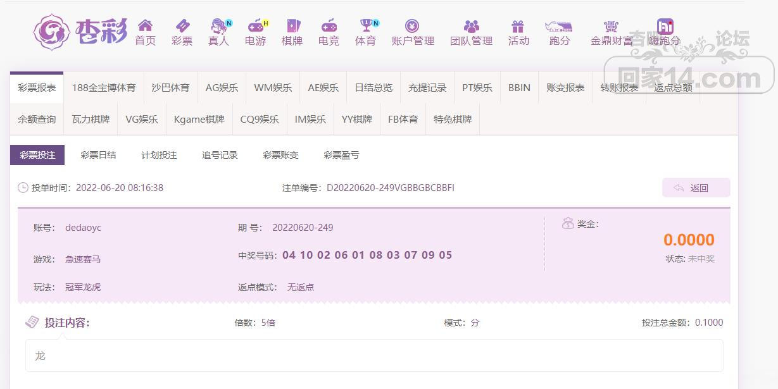Select the 彩票日结 sub-tab
The height and width of the screenshot is (389, 778).
(98, 155)
